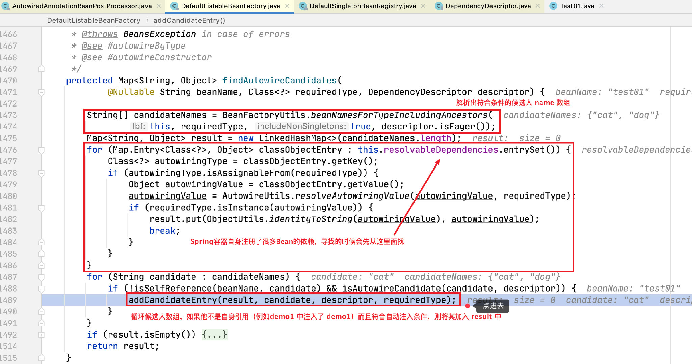This screenshot has height=364, width=692.
Task: Click the addCandidateEntry call on line 1489
Action: [292, 300]
